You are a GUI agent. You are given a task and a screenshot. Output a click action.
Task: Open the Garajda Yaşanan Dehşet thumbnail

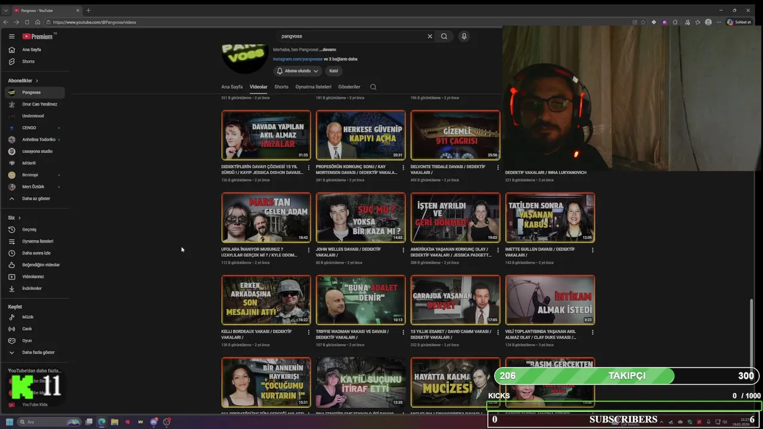[x=455, y=300]
